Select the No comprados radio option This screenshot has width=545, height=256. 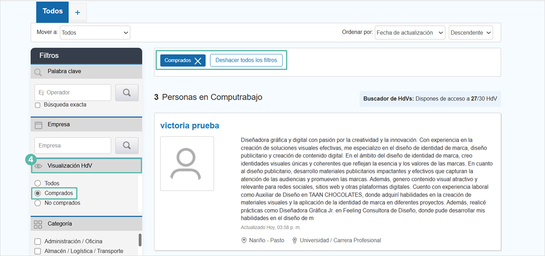click(38, 203)
